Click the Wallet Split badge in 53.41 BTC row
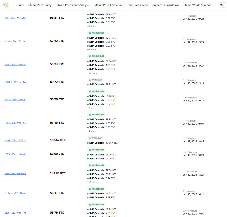Image resolution: width=227 pixels, height=217 pixels. click(96, 189)
